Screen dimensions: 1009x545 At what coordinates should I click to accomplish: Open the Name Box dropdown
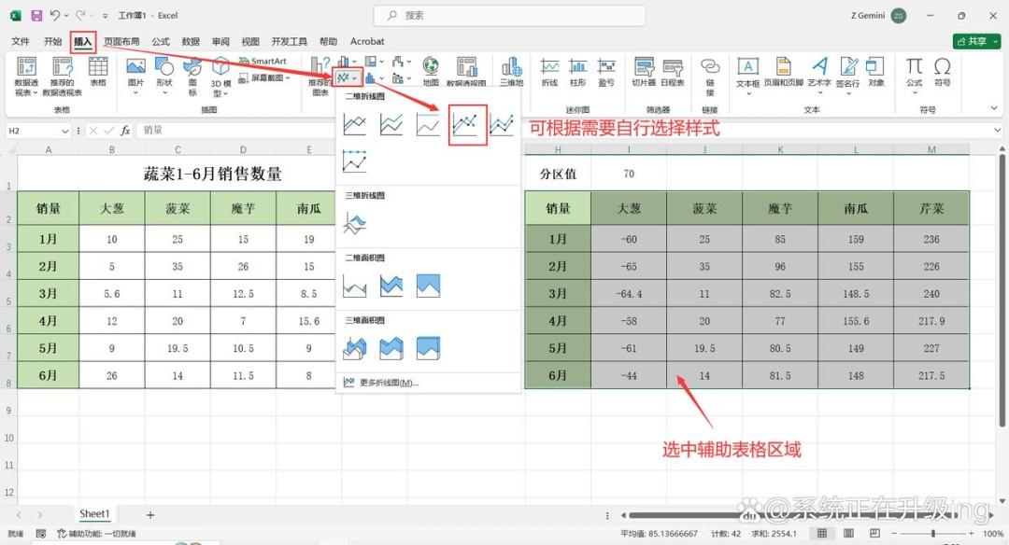(x=65, y=131)
